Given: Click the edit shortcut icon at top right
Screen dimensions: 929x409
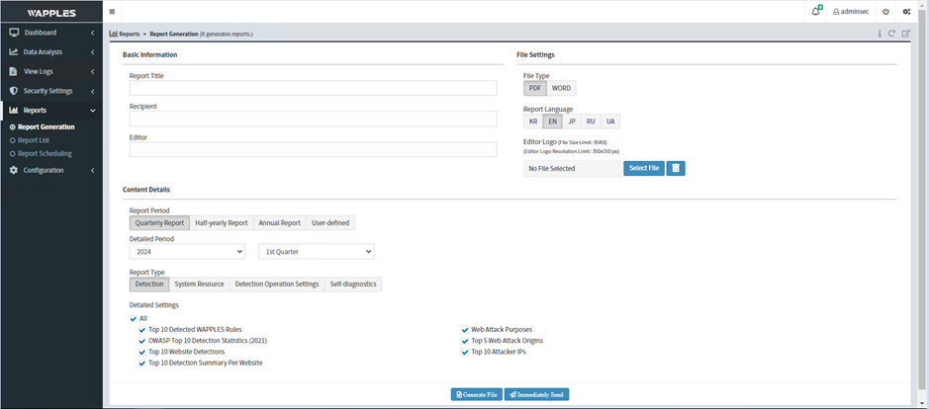Looking at the screenshot, I should 905,34.
